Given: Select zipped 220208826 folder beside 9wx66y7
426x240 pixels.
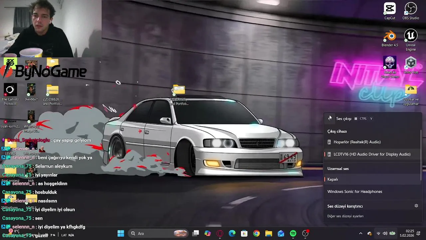Looking at the screenshot, I should tap(53, 95).
